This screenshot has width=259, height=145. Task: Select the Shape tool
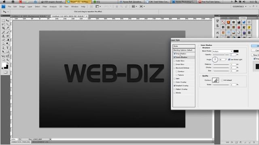[x=7, y=52]
